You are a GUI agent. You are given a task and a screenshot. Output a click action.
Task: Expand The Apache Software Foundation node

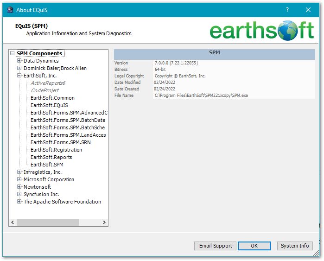tap(19, 202)
